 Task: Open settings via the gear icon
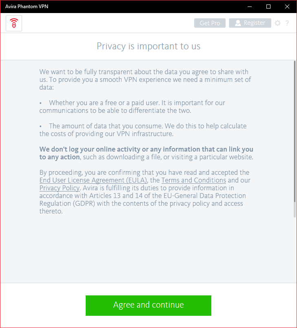(277, 23)
